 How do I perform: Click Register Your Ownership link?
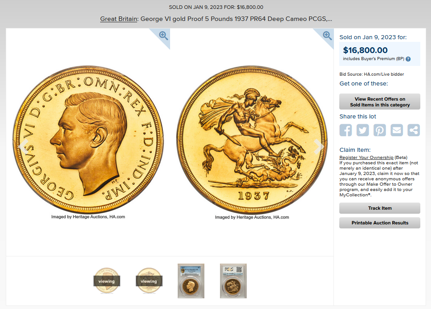[x=366, y=157]
